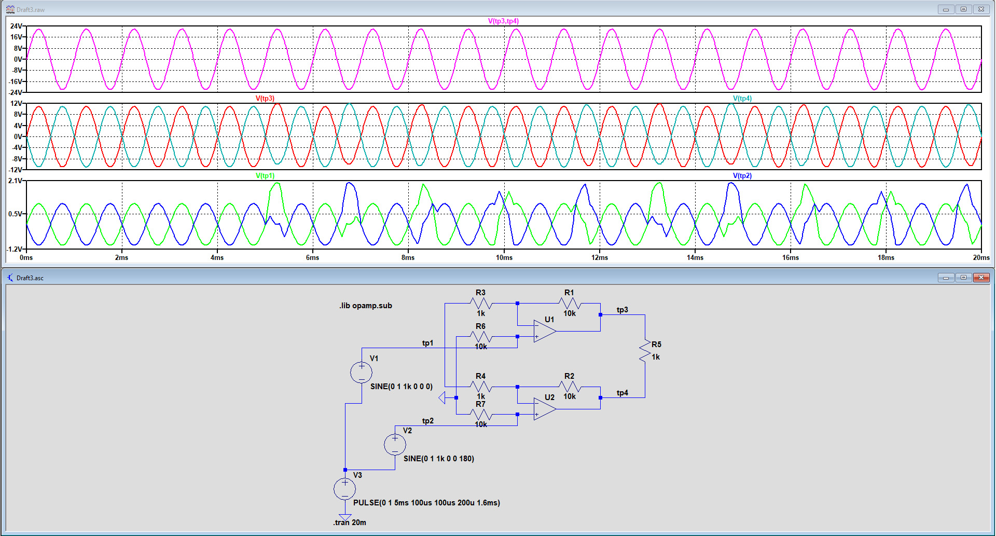
Task: Select resistor R1 symbol
Action: pyautogui.click(x=570, y=304)
